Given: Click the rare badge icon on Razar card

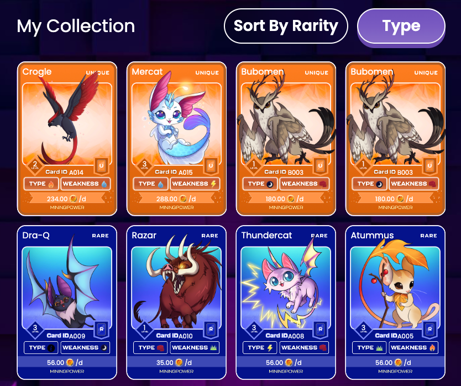Looking at the screenshot, I should coord(211,330).
